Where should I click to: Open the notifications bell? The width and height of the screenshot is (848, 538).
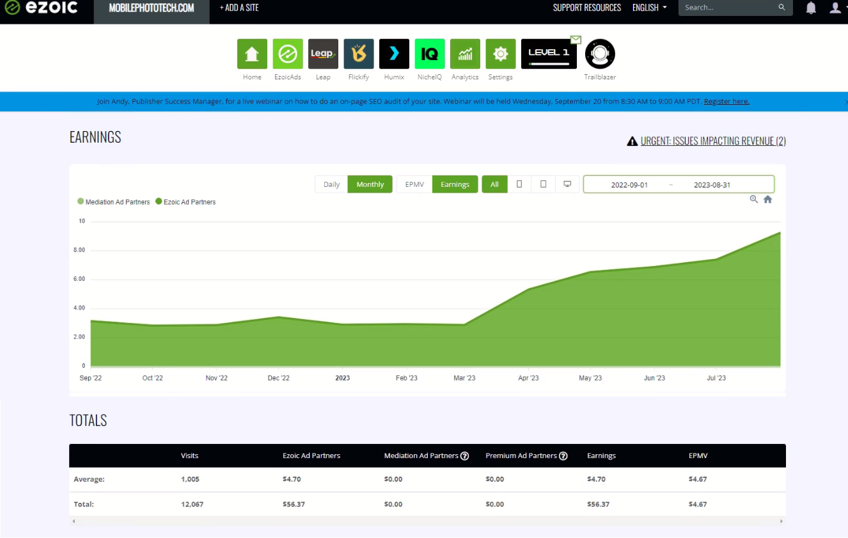[x=811, y=8]
